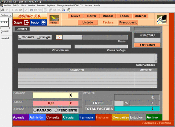Go to the Admisión module tab
Screen dimensions: 175x127
[37, 117]
